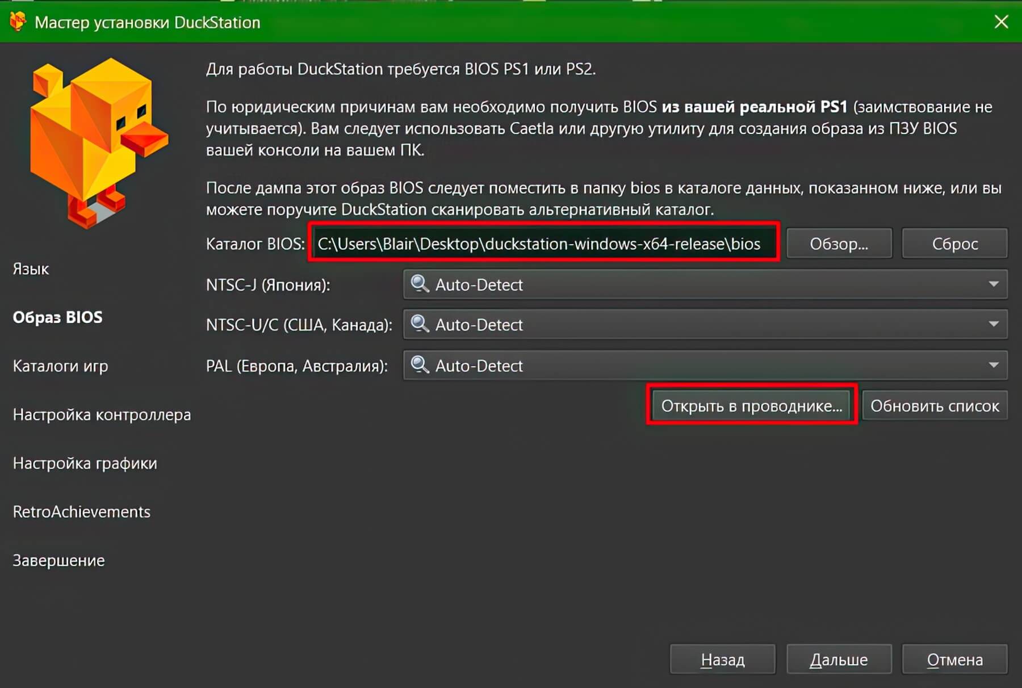Select RetroAchievements in sidebar

point(82,511)
